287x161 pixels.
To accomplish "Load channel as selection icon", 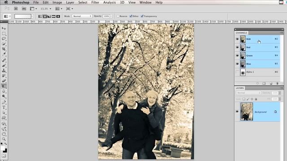I will 257,84.
